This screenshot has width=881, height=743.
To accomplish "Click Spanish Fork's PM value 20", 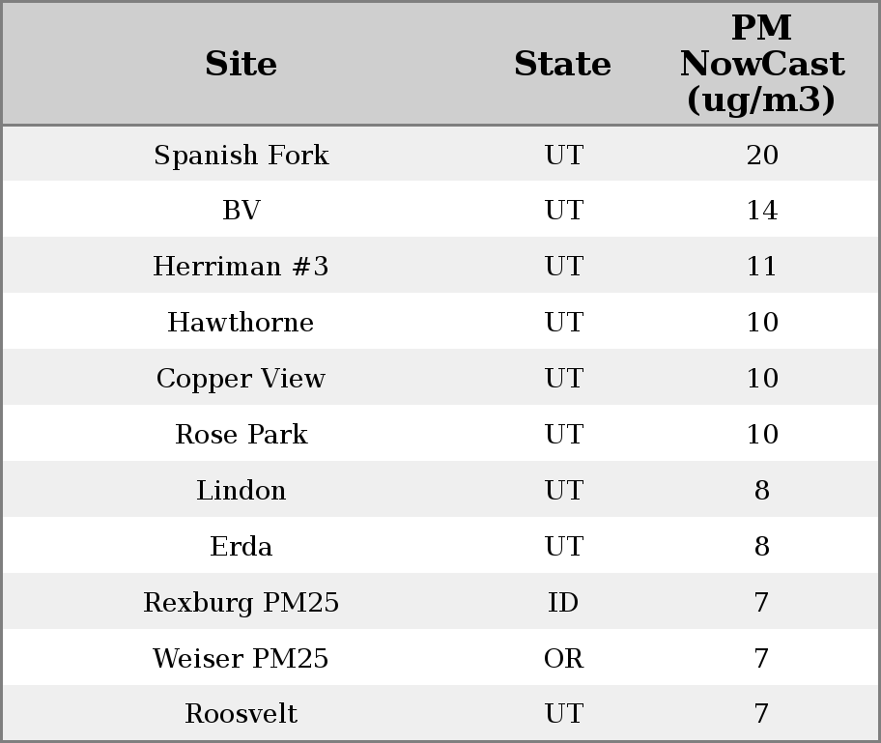I will (761, 156).
